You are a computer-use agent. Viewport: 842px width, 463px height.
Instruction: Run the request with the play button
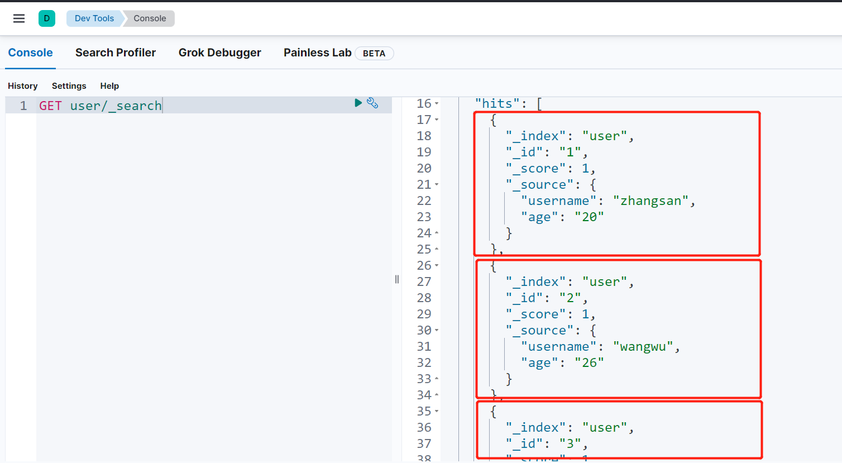(x=358, y=103)
